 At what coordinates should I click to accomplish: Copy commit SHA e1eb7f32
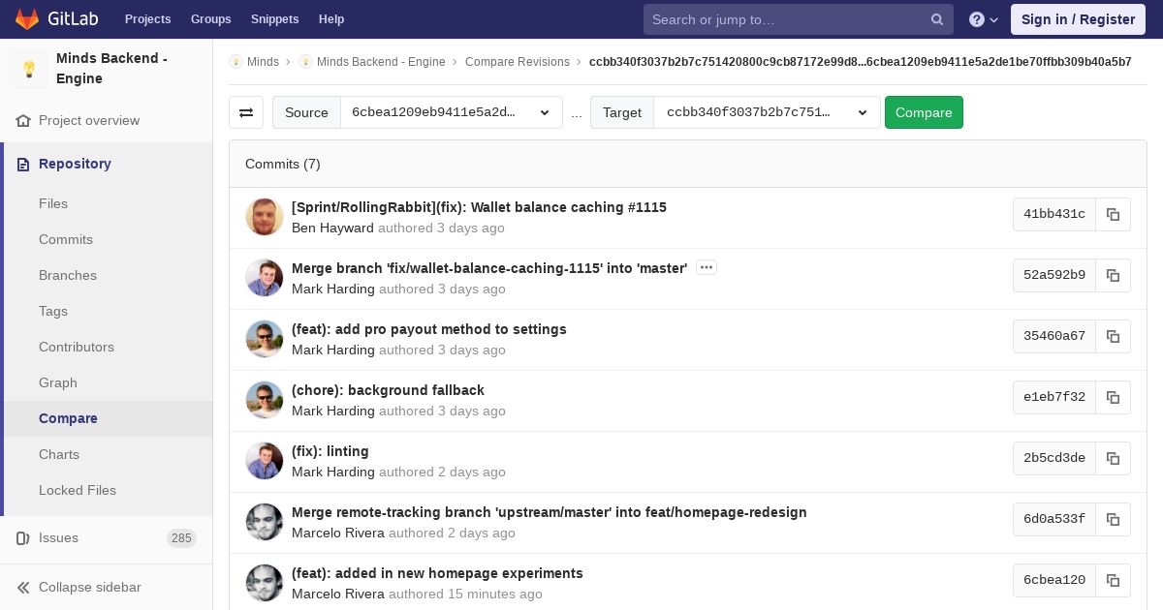click(x=1113, y=397)
